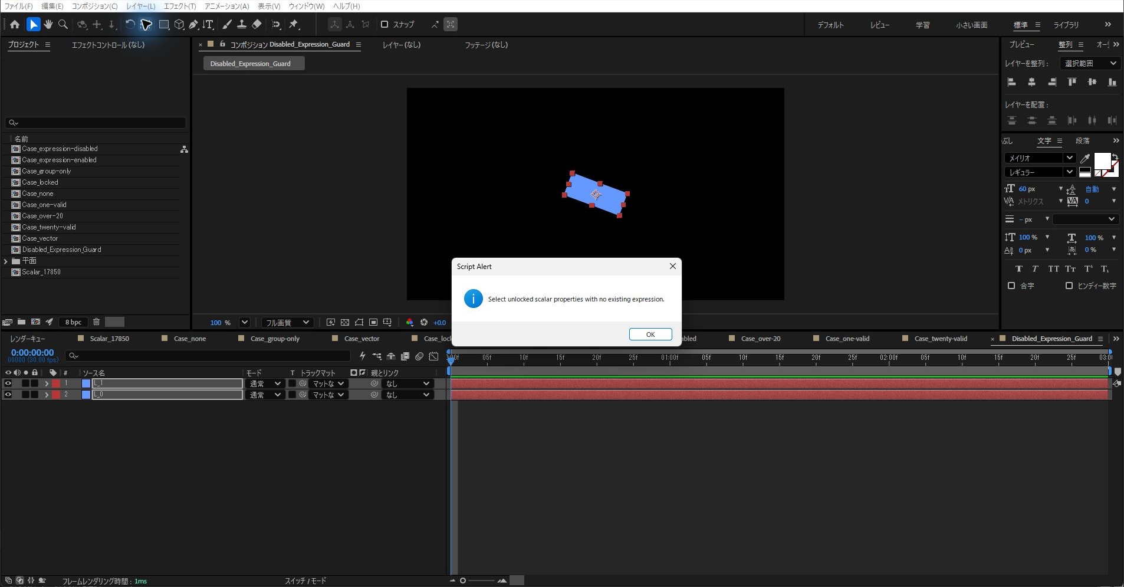Select the Rectangle shape tool

tap(164, 24)
